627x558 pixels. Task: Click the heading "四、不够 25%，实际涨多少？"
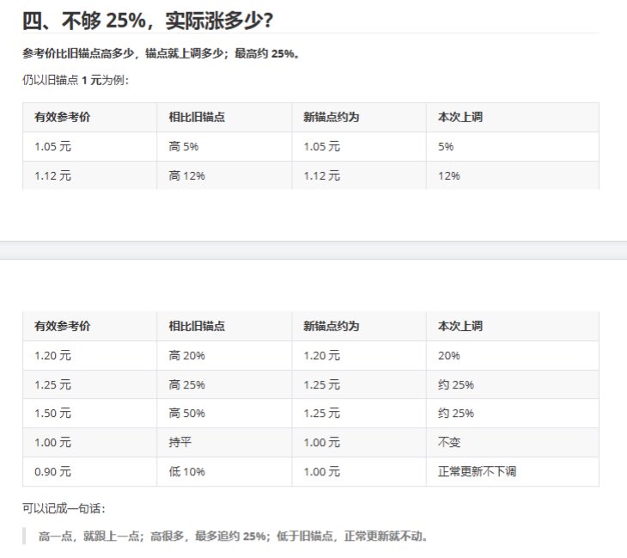click(x=148, y=21)
